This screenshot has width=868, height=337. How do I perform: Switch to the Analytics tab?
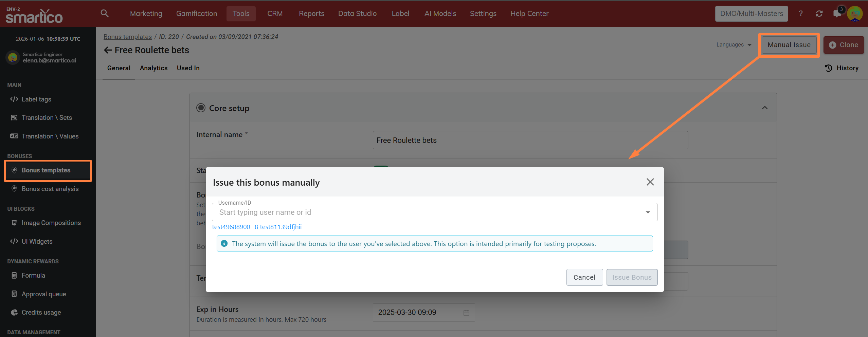(x=153, y=68)
